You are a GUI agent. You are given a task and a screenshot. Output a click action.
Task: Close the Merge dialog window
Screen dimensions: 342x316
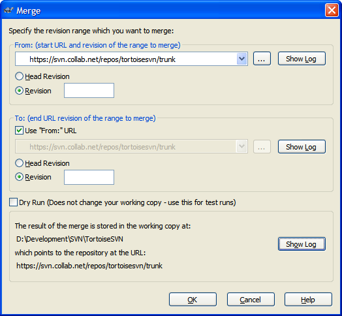click(332, 10)
